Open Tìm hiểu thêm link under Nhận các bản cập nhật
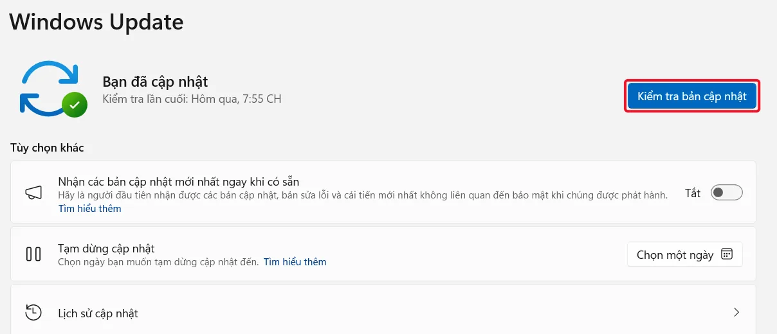 (89, 209)
